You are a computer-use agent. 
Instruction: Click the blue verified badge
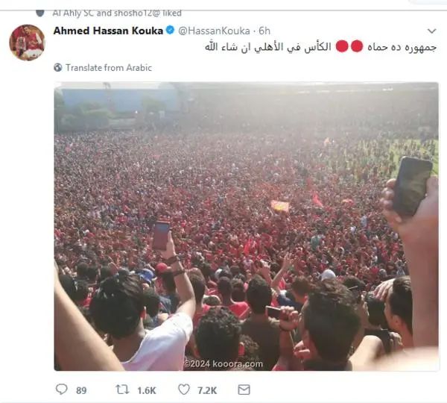170,30
